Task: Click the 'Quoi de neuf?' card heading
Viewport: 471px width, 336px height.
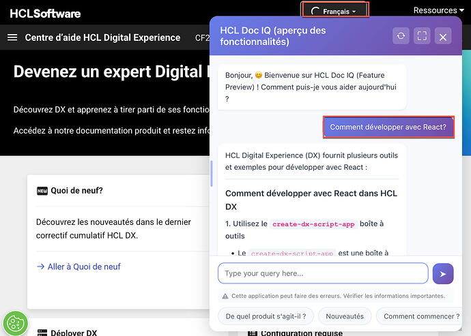Action: [x=76, y=191]
